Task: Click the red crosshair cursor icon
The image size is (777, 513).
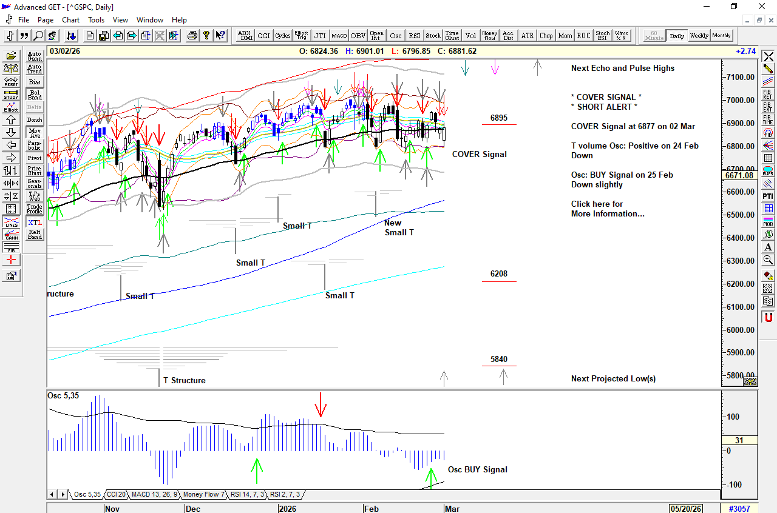Action: [x=11, y=260]
